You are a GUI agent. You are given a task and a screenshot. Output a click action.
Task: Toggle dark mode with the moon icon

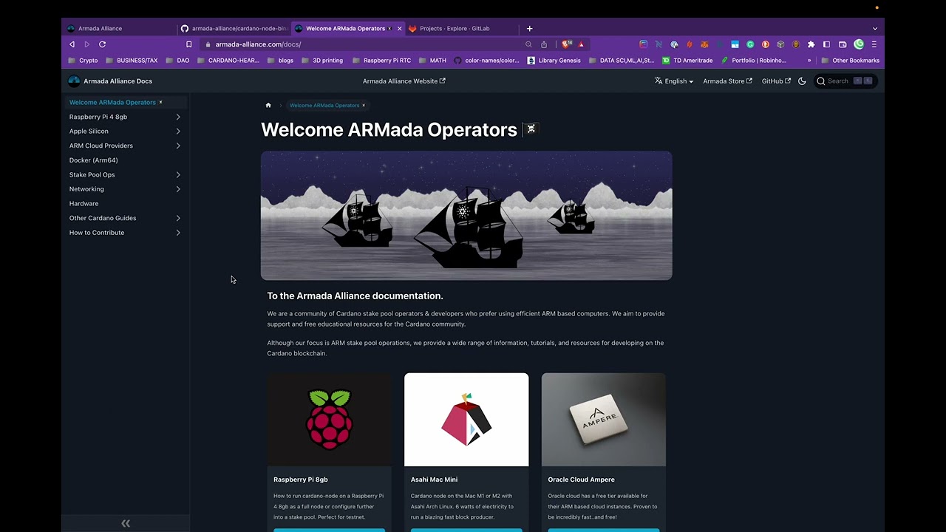pos(802,81)
